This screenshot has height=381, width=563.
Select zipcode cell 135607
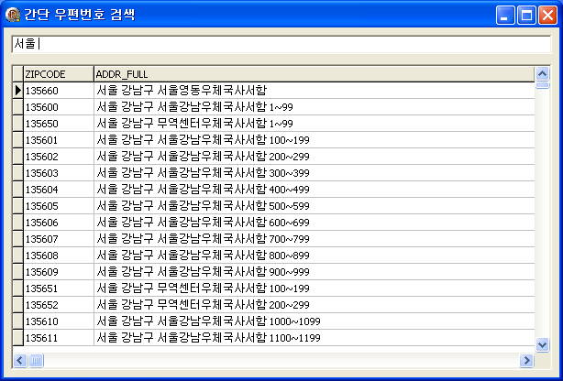[59, 239]
